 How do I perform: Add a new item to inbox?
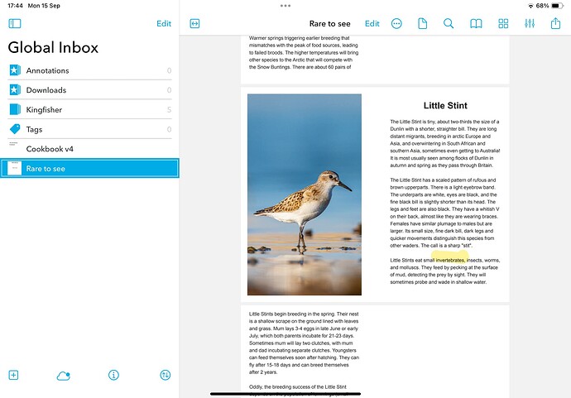click(13, 375)
